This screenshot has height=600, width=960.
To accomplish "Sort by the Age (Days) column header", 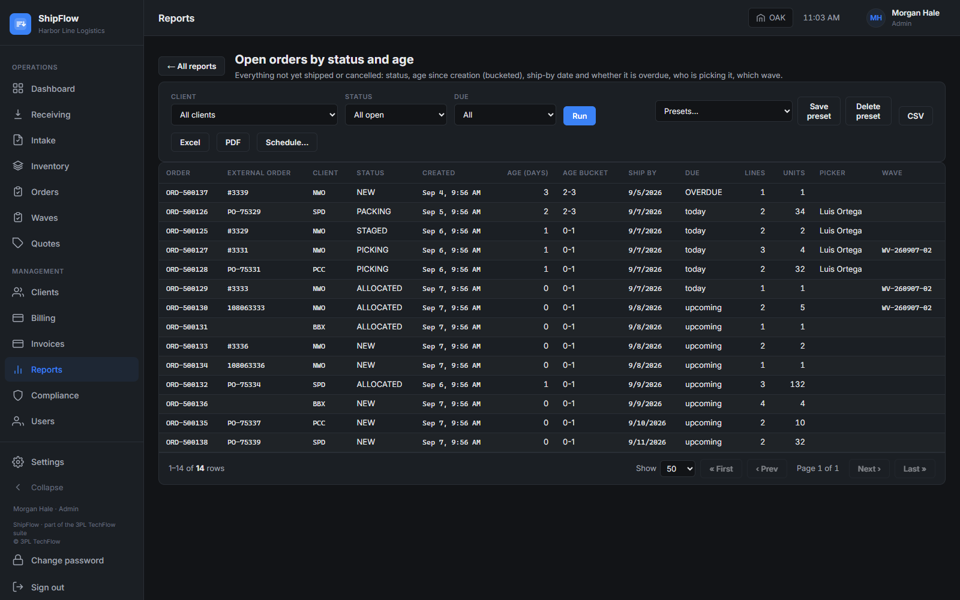I will [527, 173].
